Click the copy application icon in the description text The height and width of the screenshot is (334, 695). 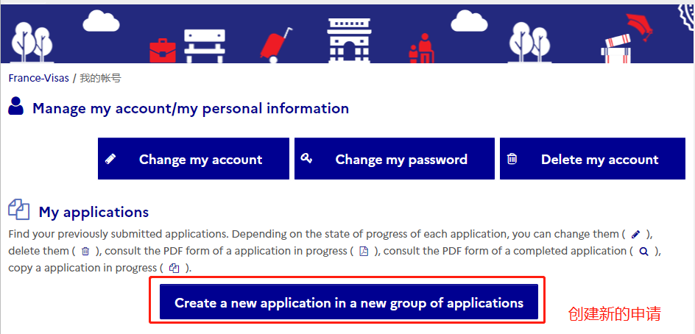pos(174,268)
